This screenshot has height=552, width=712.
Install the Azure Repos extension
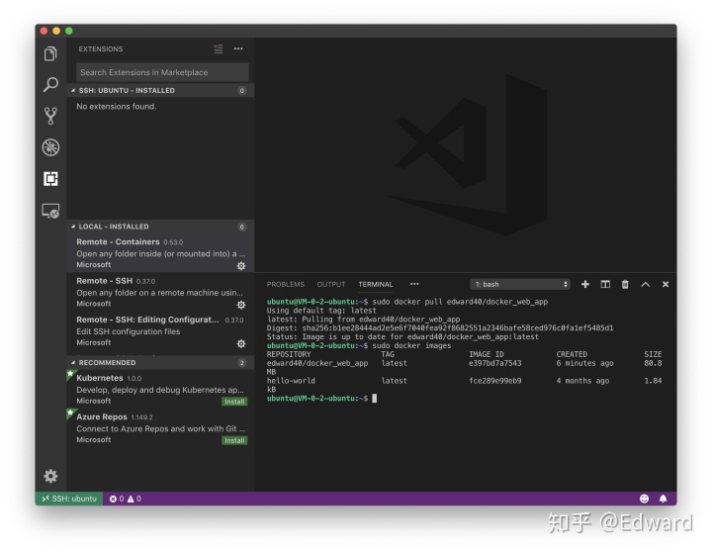pos(234,440)
